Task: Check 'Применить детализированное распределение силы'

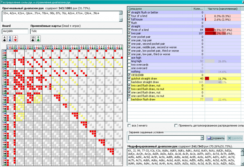Action: pyautogui.click(x=176, y=126)
